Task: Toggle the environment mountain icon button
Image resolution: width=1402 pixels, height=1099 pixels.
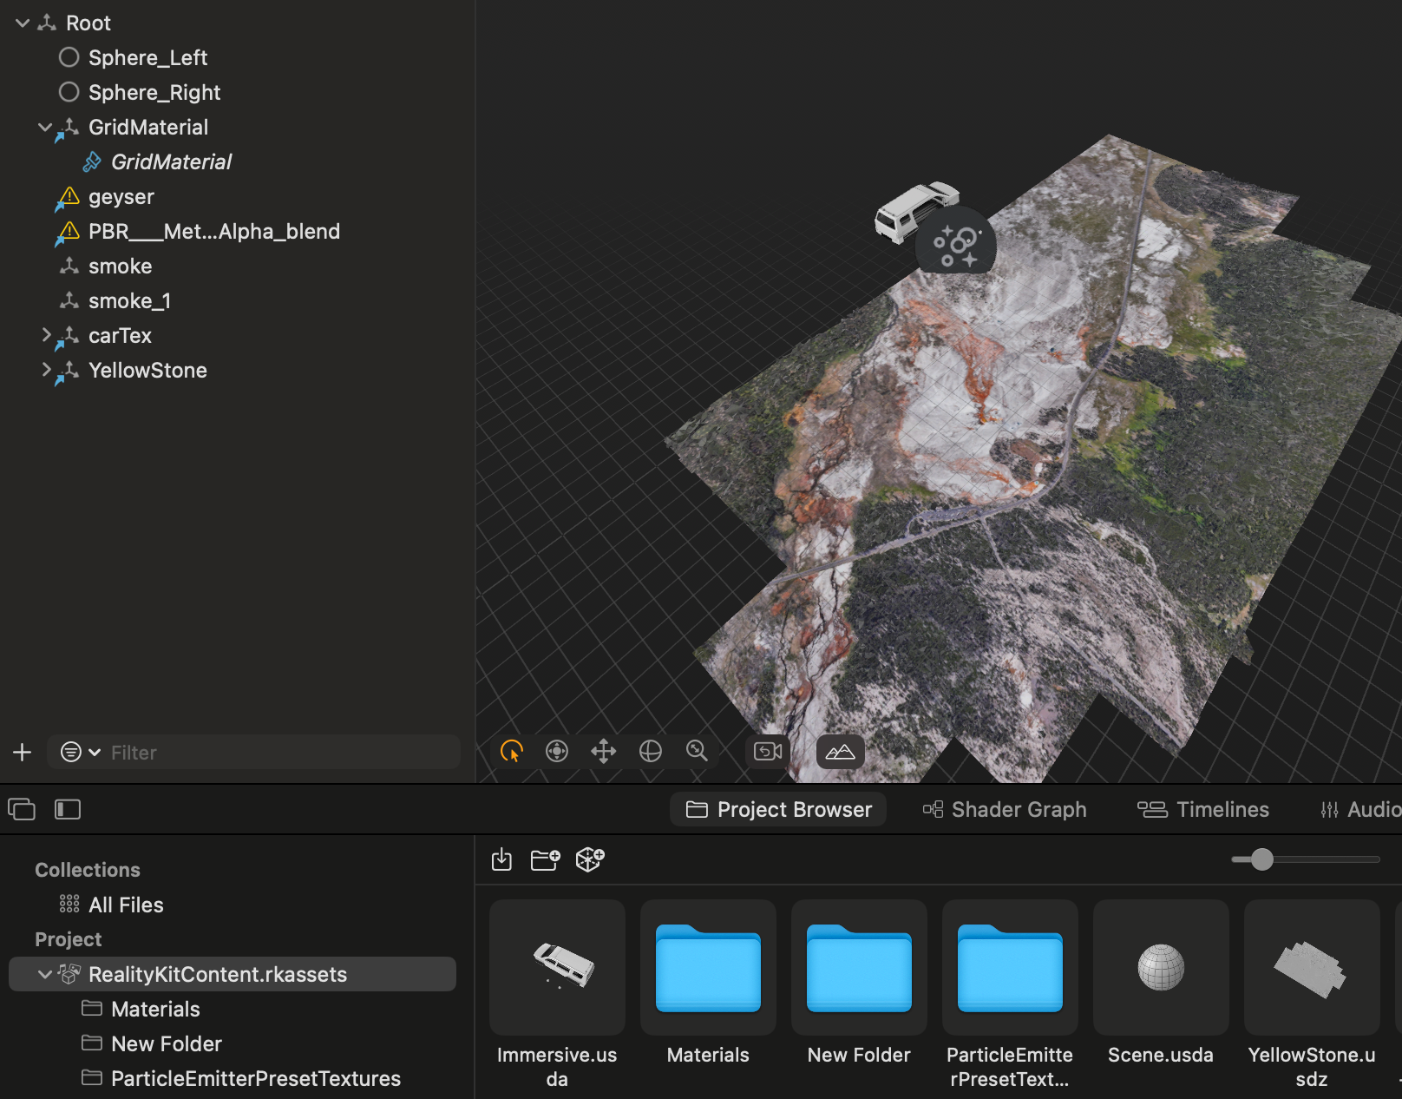Action: pyautogui.click(x=840, y=752)
